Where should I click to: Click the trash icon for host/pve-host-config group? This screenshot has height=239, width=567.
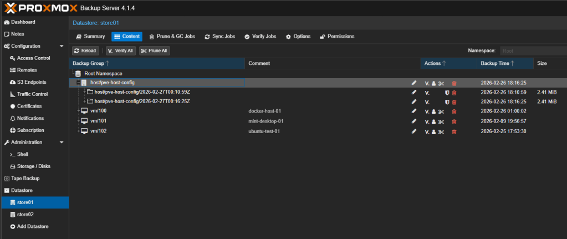tap(454, 83)
